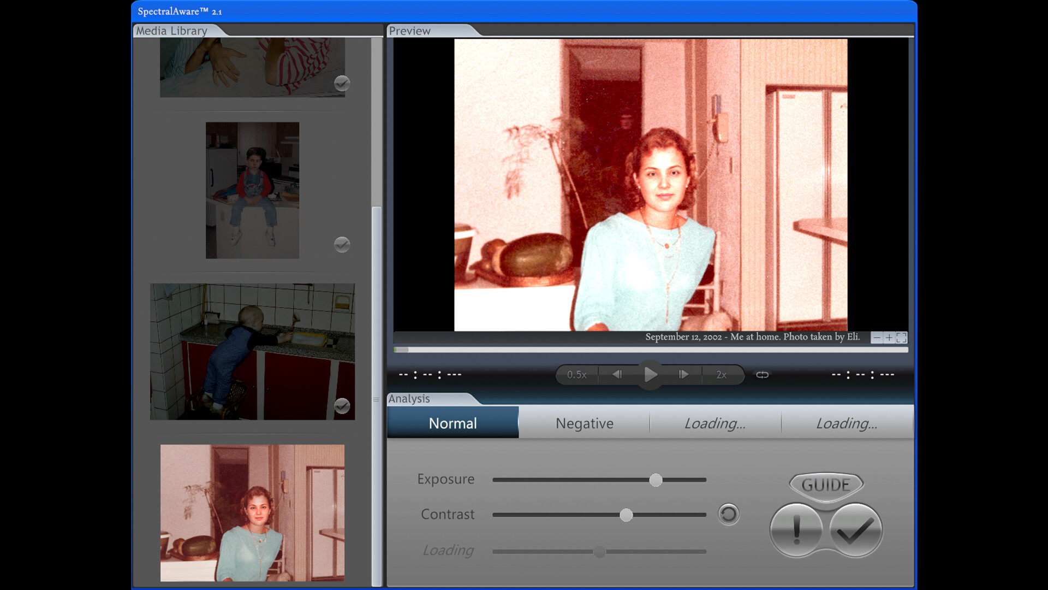Image resolution: width=1048 pixels, height=590 pixels.
Task: Set playback speed to 2x
Action: click(722, 375)
